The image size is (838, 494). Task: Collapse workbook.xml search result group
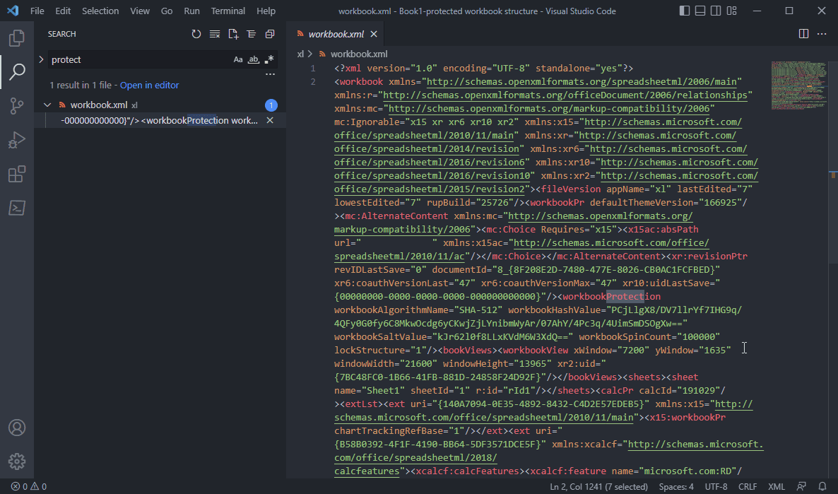(x=47, y=105)
